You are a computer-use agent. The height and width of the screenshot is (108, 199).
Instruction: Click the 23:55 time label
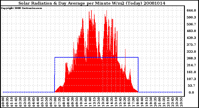click(x=181, y=102)
